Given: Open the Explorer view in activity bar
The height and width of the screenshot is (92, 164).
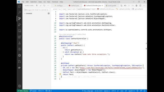Looking at the screenshot, I should pyautogui.click(x=19, y=6).
